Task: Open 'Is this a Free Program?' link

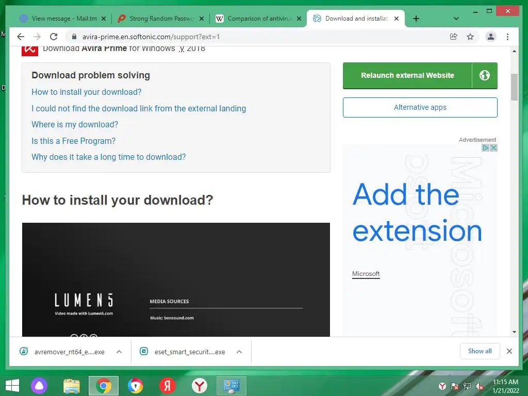Action: [73, 141]
